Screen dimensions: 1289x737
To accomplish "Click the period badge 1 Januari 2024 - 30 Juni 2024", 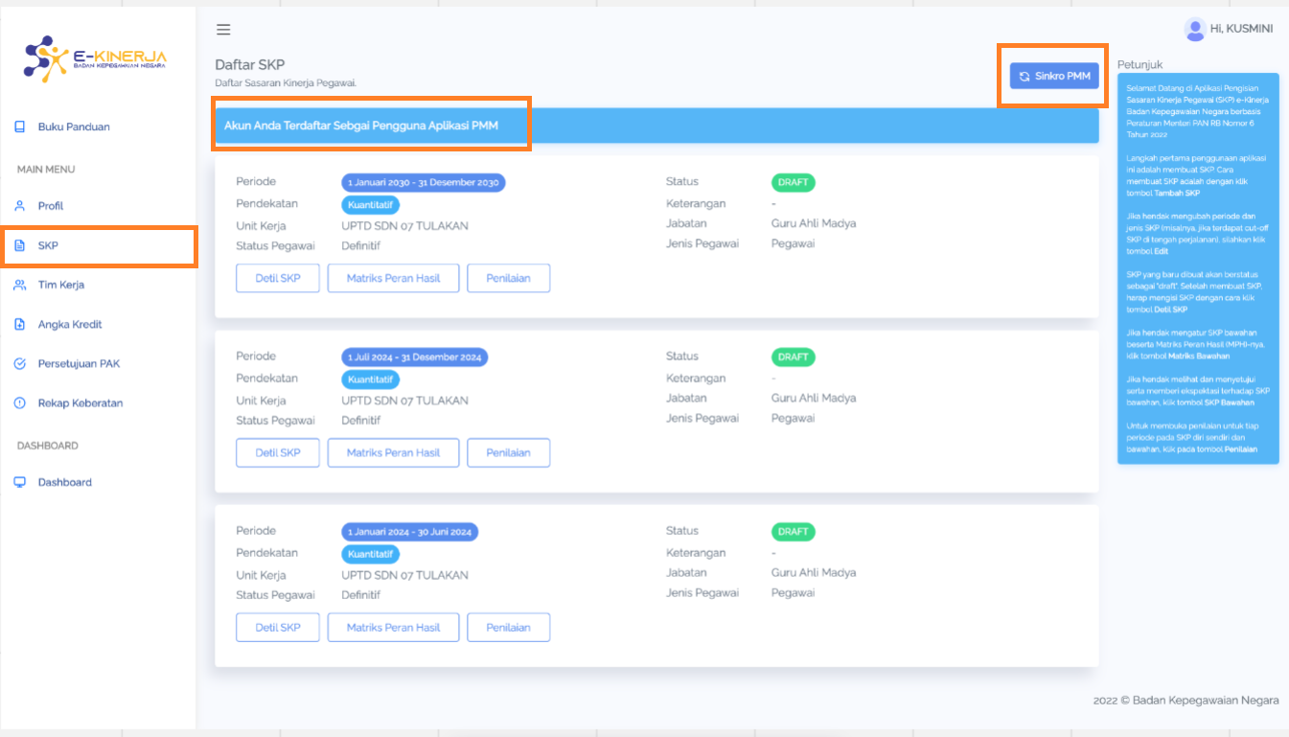I will (410, 532).
